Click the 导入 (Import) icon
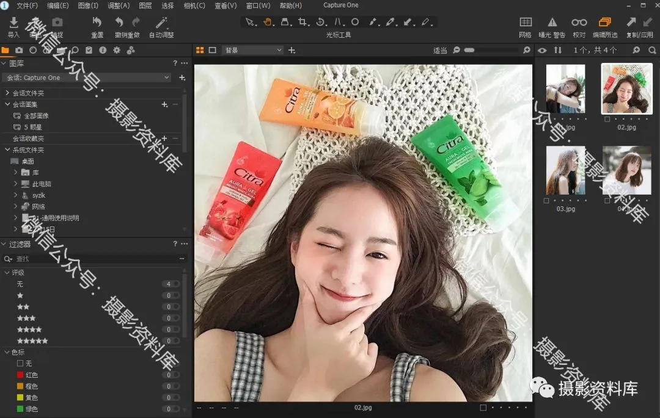 point(13,23)
